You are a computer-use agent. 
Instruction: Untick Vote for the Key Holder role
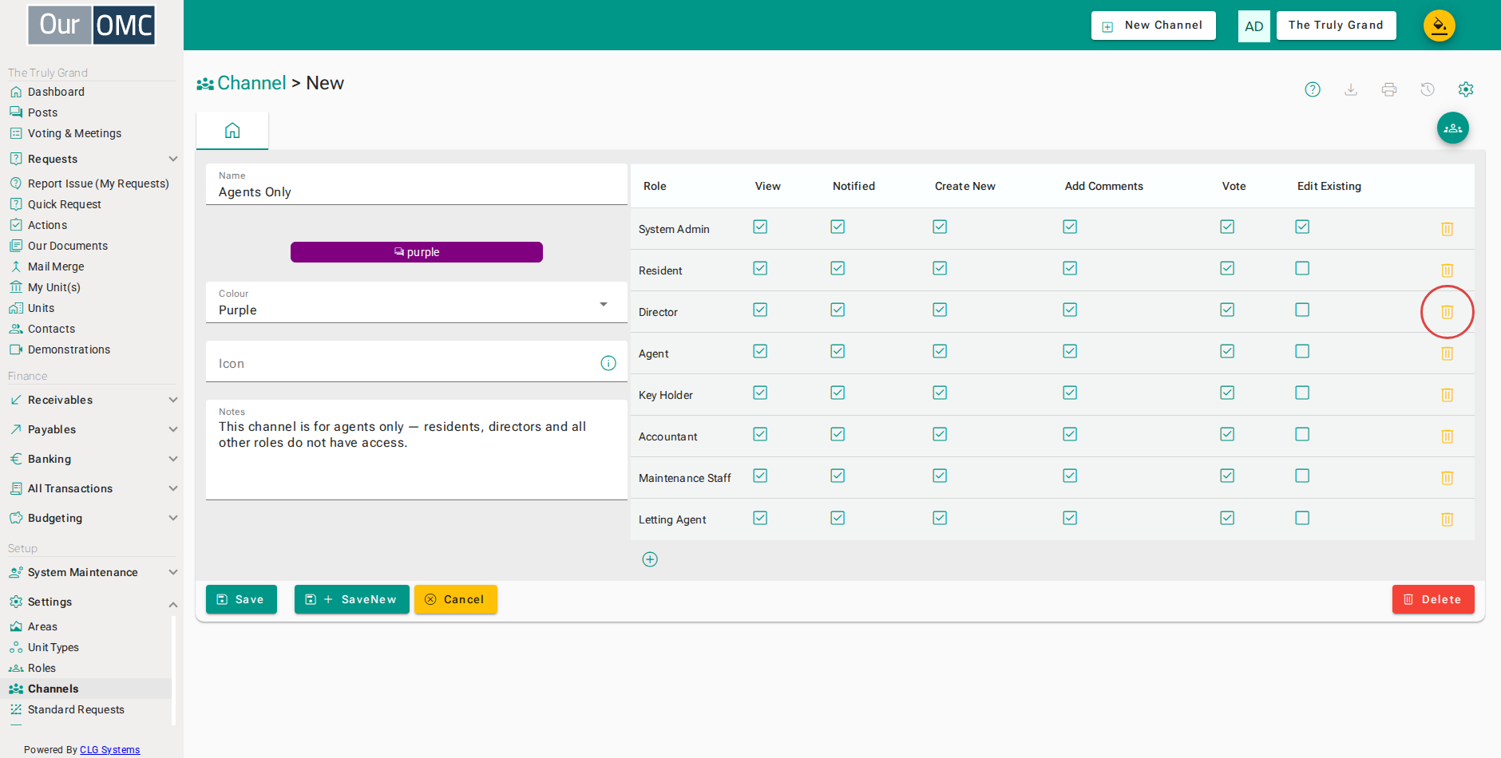1227,393
